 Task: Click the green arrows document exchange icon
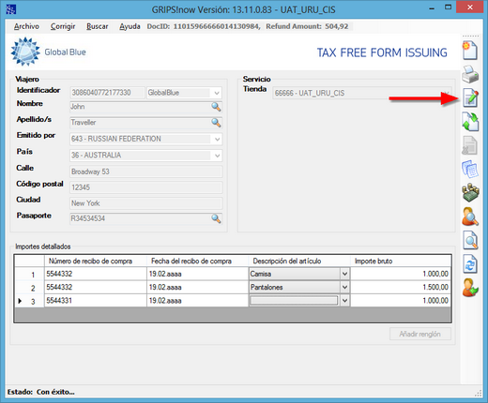(470, 122)
